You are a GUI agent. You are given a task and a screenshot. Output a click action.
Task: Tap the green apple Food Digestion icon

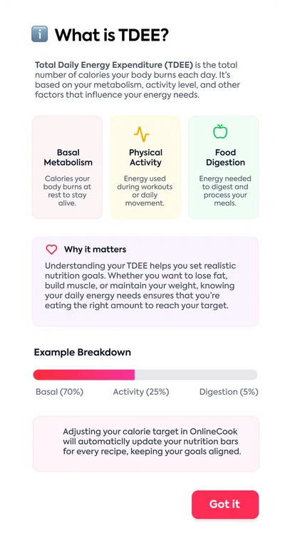pyautogui.click(x=220, y=131)
